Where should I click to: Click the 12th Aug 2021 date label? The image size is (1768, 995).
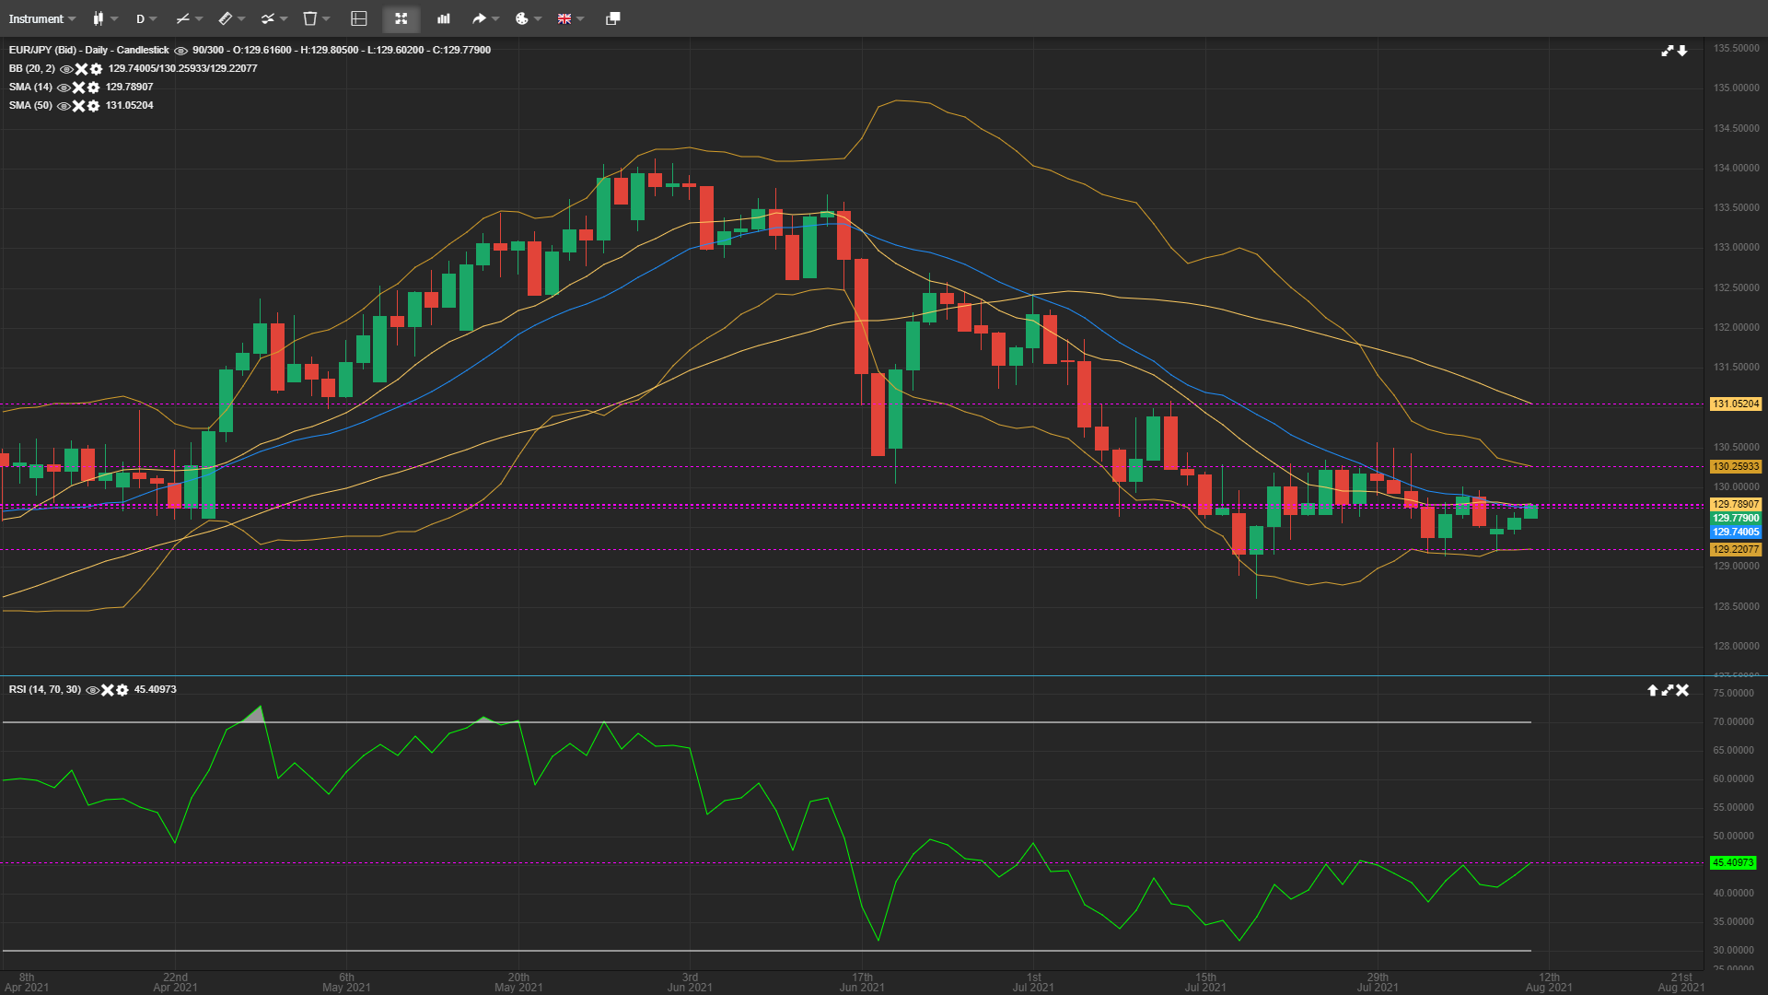1549,982
